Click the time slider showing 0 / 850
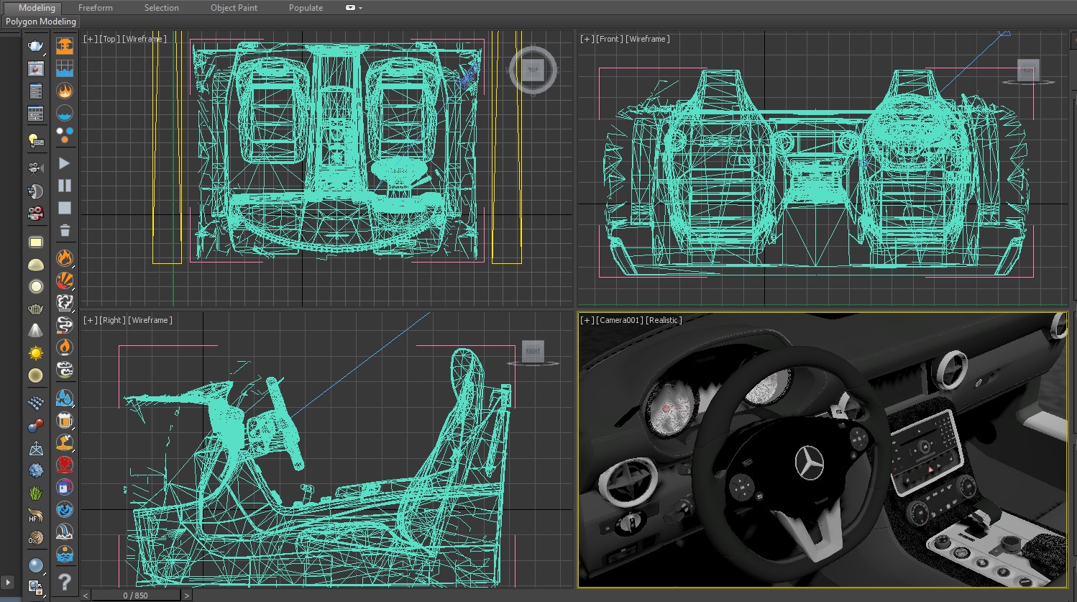Viewport: 1077px width, 602px height. pyautogui.click(x=135, y=596)
